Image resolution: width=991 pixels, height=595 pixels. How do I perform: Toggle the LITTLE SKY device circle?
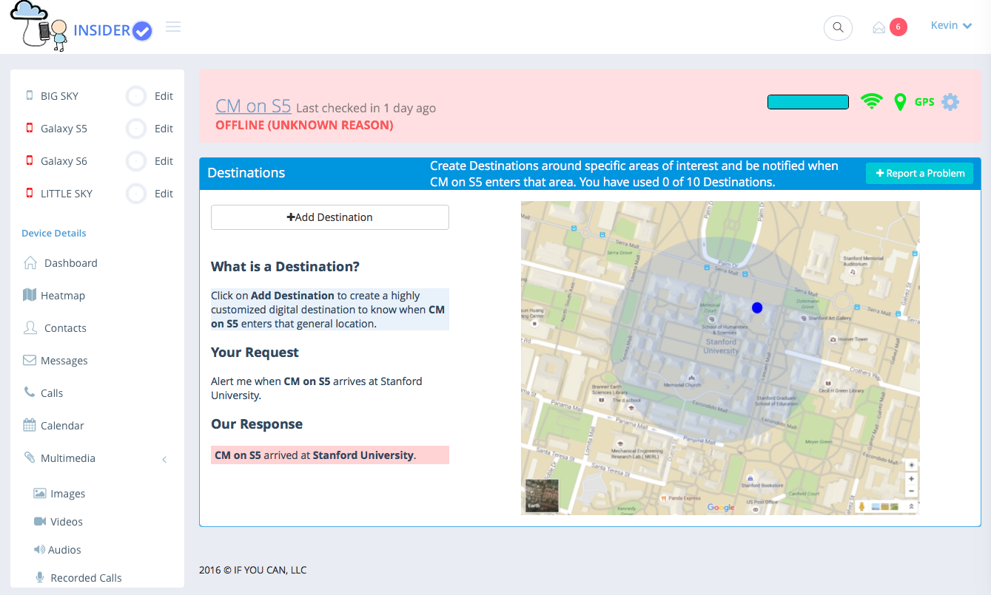tap(136, 194)
